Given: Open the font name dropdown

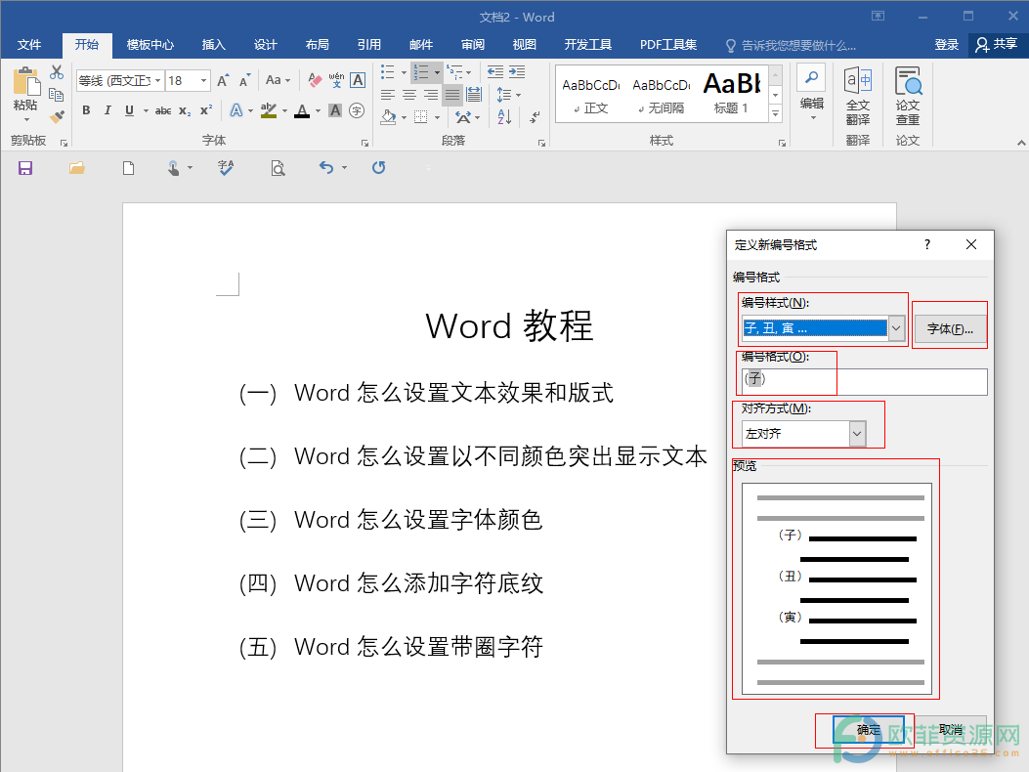Looking at the screenshot, I should pyautogui.click(x=157, y=81).
